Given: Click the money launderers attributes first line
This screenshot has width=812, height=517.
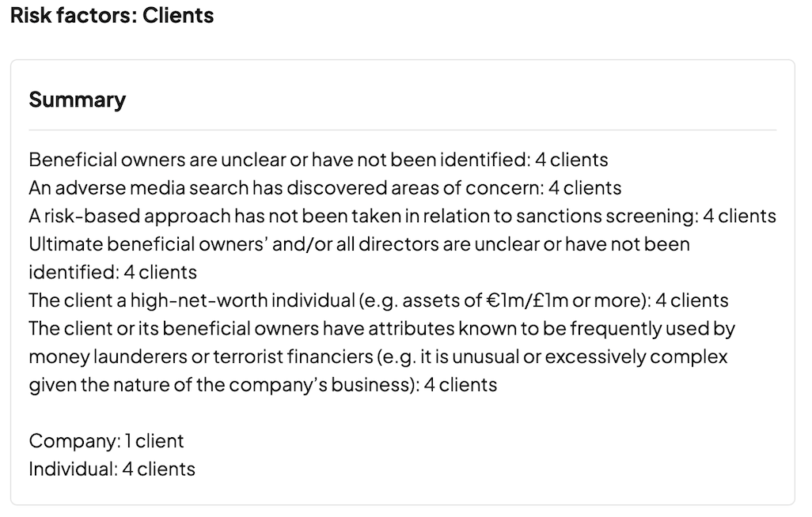Looking at the screenshot, I should (382, 328).
